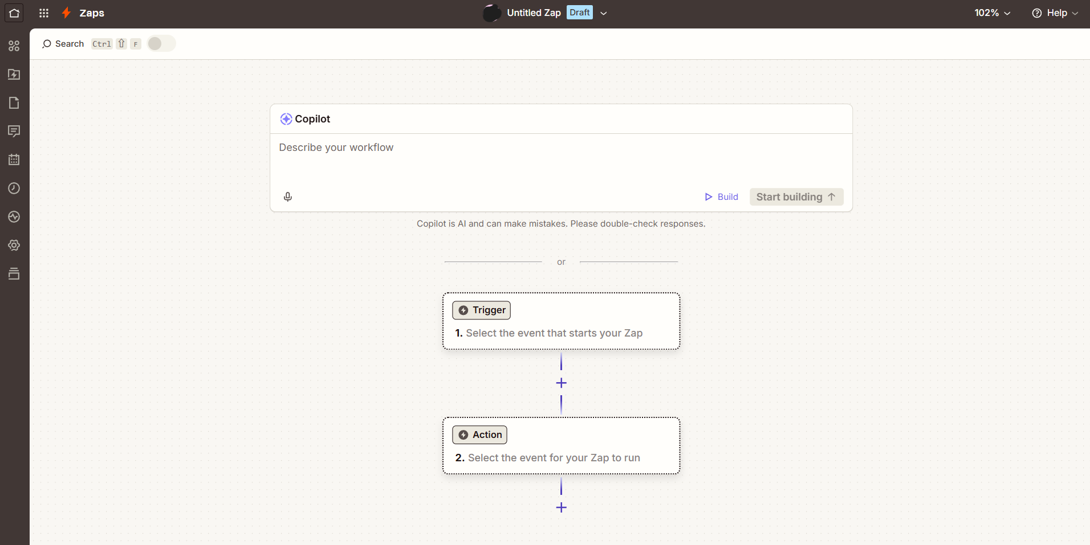
Task: Focus the Describe your workflow text box
Action: 561,158
